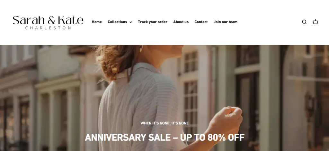329x151 pixels.
Task: Go to the Home page
Action: coord(97,22)
